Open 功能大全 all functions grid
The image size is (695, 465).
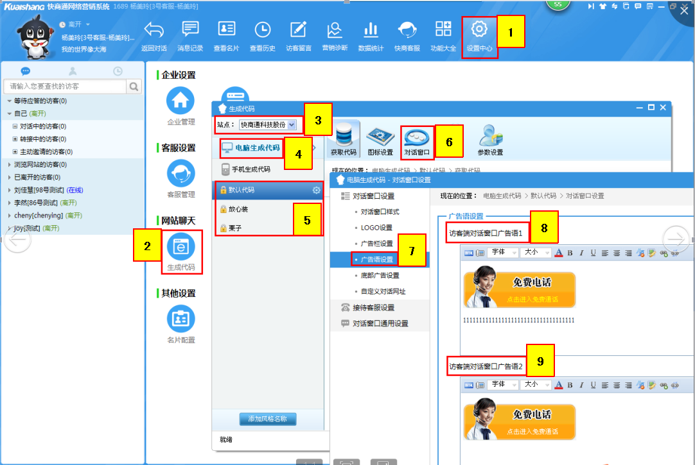[443, 37]
